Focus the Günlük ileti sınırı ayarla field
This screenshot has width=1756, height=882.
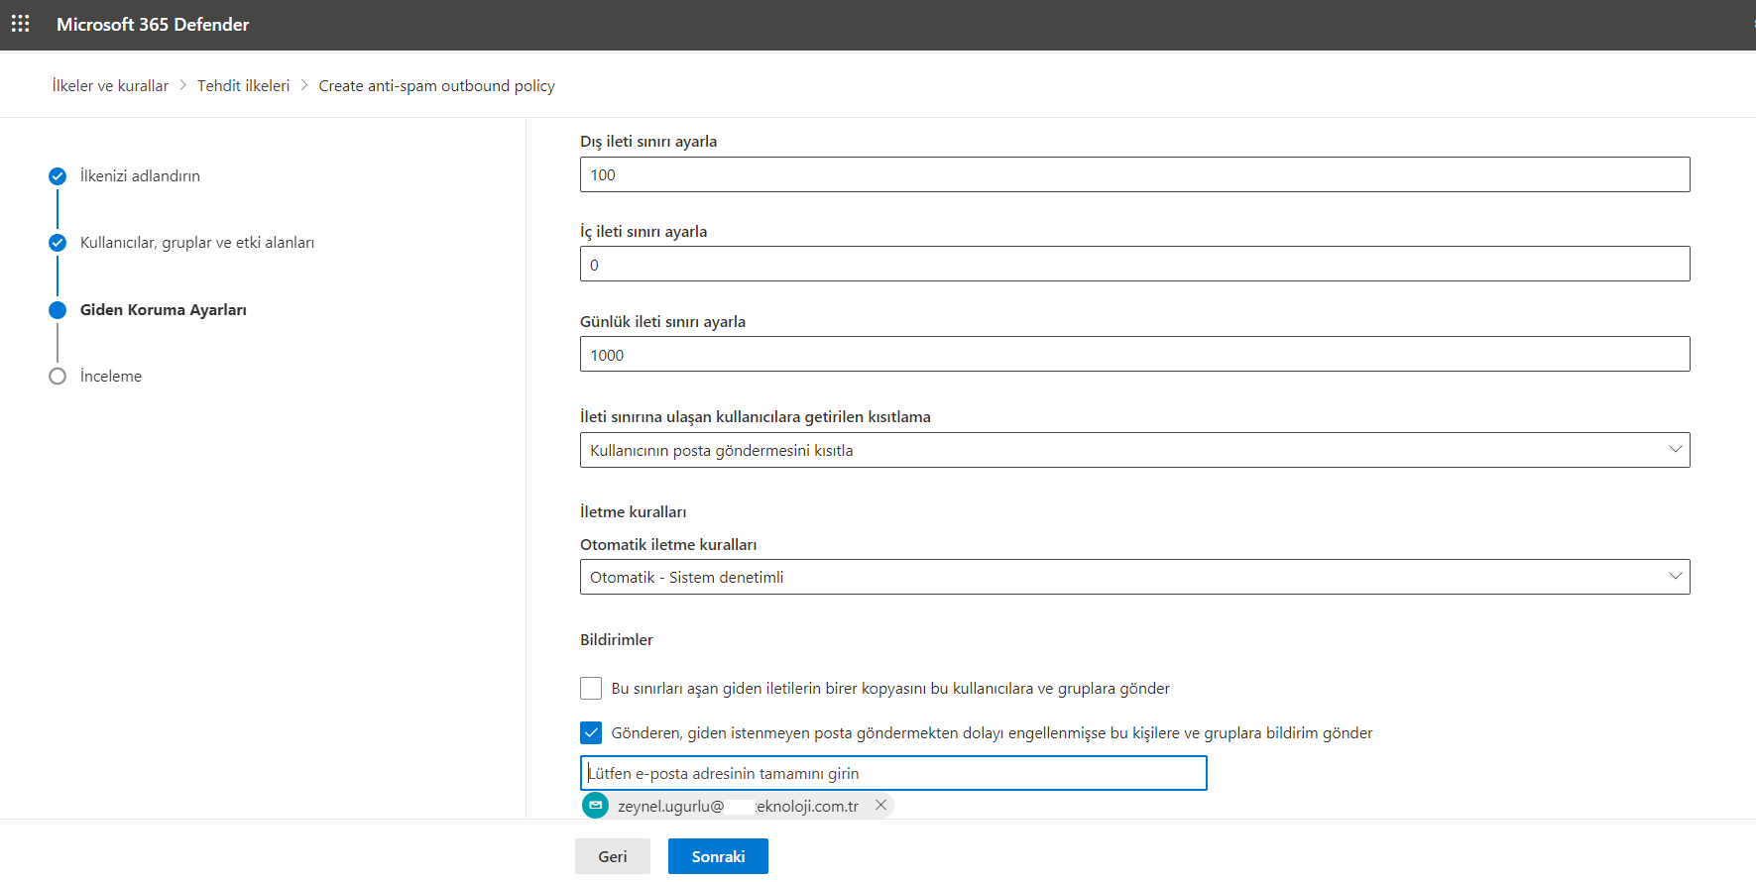(1134, 354)
